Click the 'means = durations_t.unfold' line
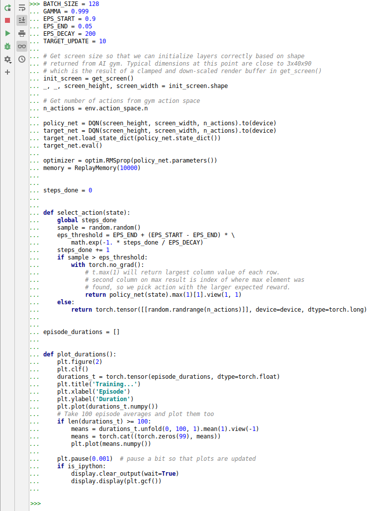 click(x=165, y=429)
